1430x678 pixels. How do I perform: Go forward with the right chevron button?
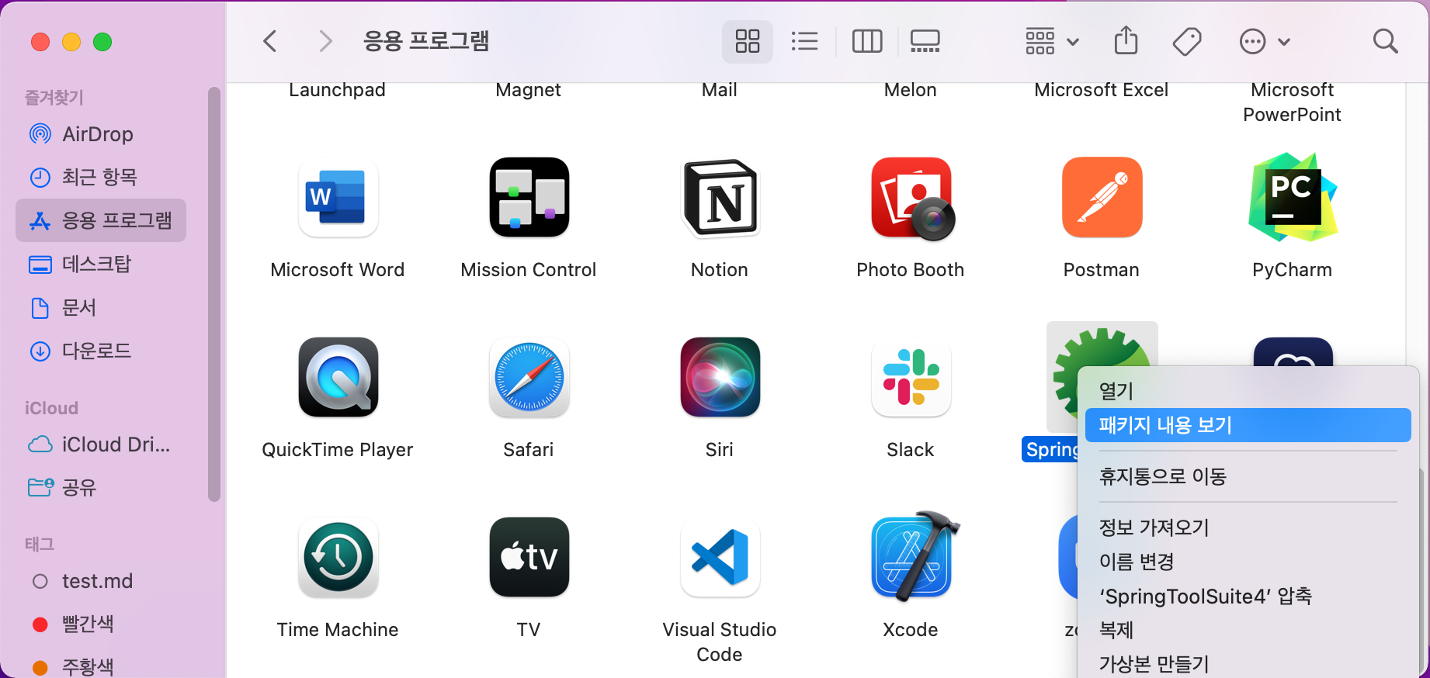coord(325,41)
